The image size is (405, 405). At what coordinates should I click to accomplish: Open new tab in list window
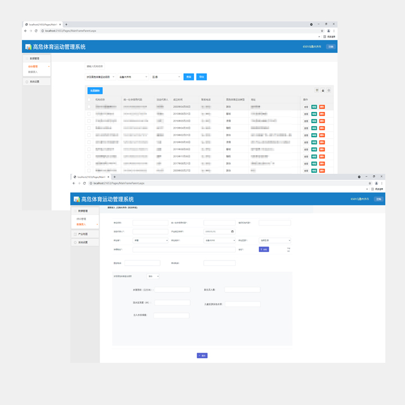click(x=66, y=25)
